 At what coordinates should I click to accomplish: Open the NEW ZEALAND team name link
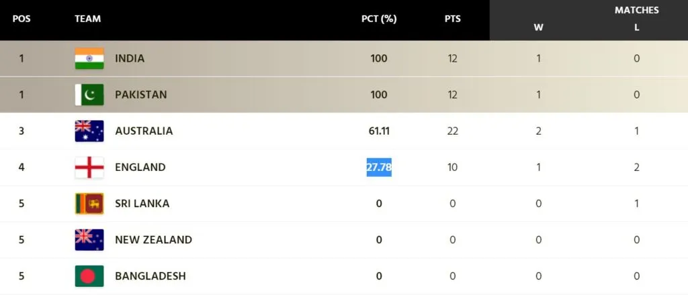point(153,239)
